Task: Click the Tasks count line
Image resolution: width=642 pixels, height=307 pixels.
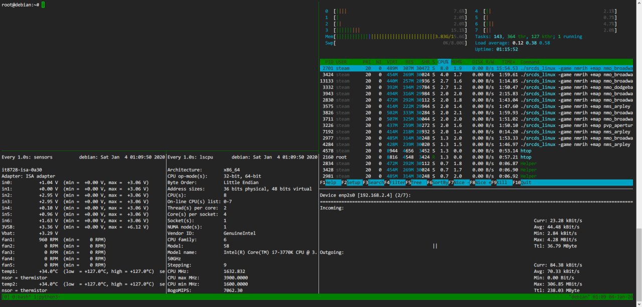Action: click(529, 37)
